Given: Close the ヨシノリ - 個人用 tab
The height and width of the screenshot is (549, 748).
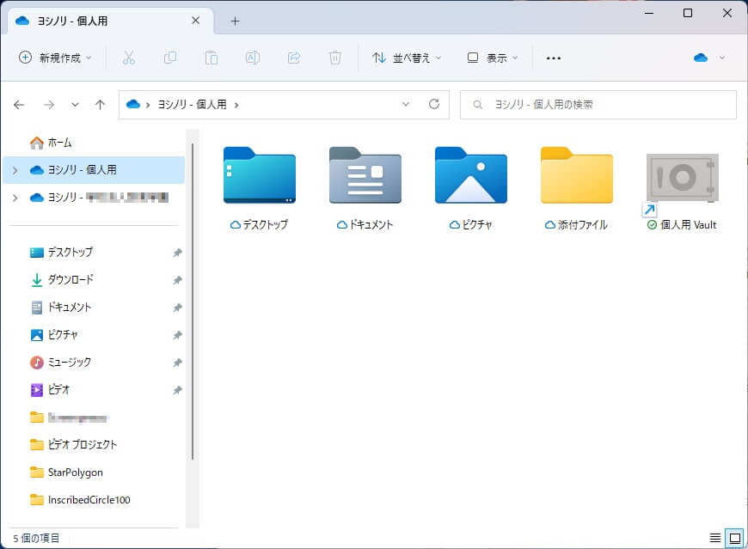Looking at the screenshot, I should (x=195, y=21).
